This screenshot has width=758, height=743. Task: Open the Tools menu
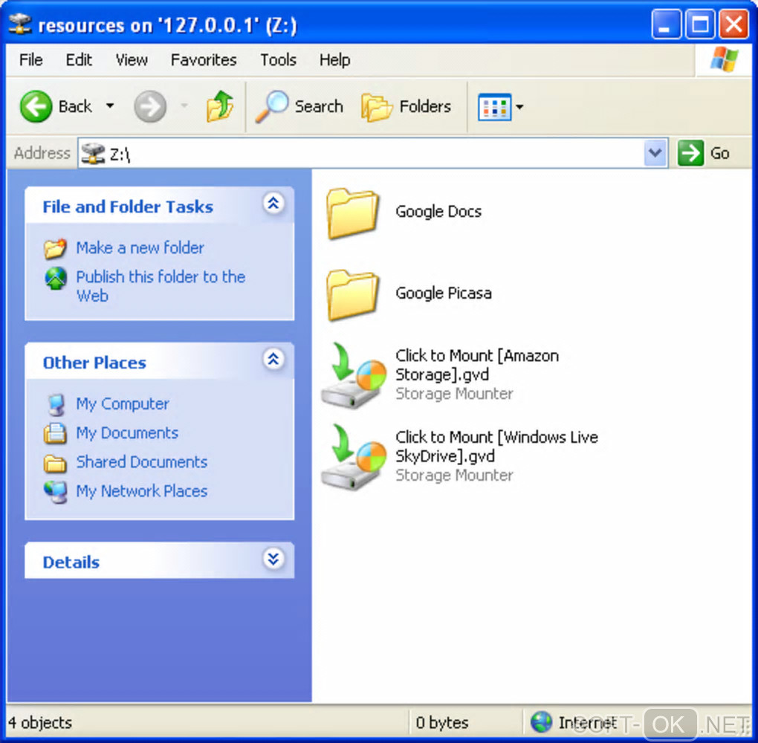click(x=278, y=60)
